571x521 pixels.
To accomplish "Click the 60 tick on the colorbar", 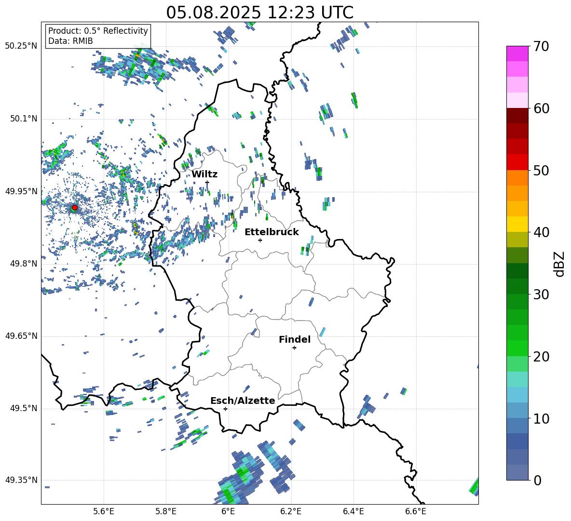I will (541, 108).
